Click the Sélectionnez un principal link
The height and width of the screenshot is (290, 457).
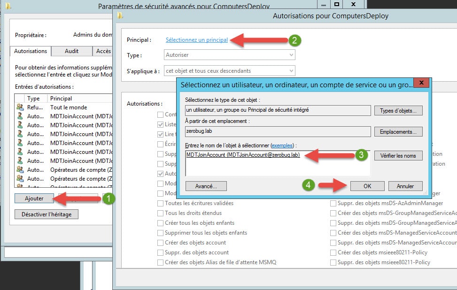point(196,40)
